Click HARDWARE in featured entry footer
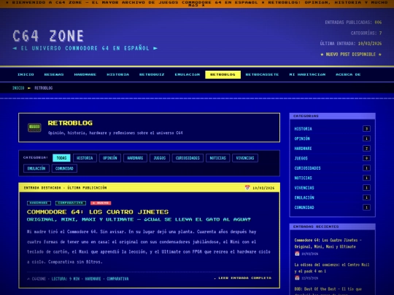 click(93, 279)
